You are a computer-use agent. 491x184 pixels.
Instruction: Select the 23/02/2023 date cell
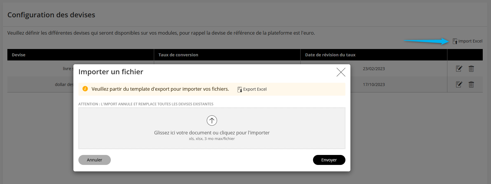click(x=374, y=69)
